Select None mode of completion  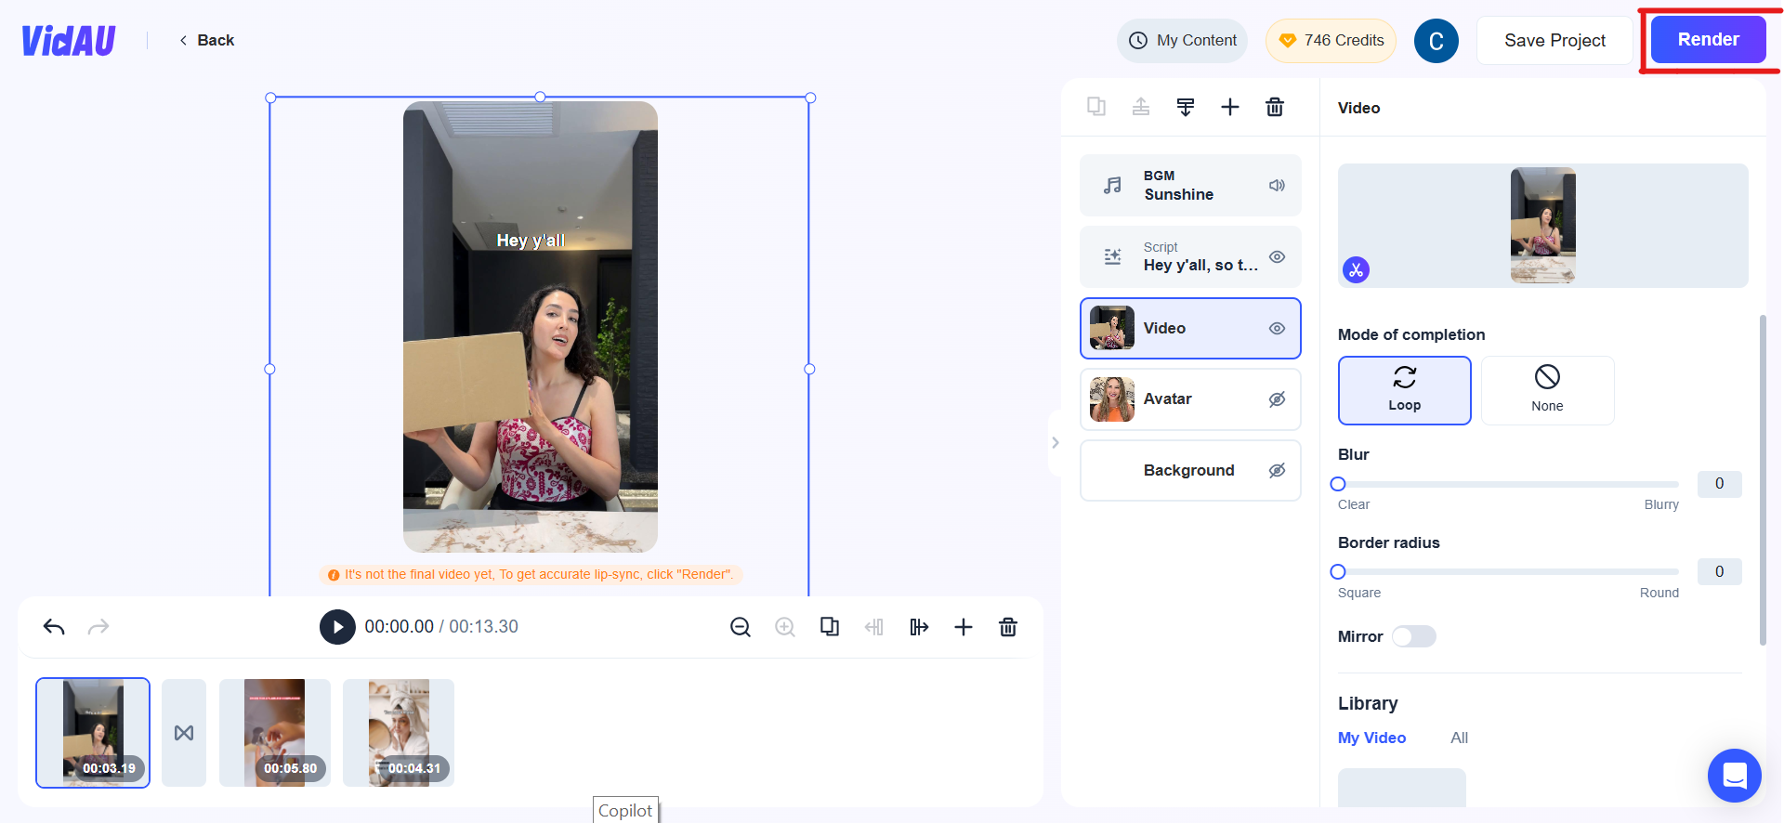tap(1547, 390)
